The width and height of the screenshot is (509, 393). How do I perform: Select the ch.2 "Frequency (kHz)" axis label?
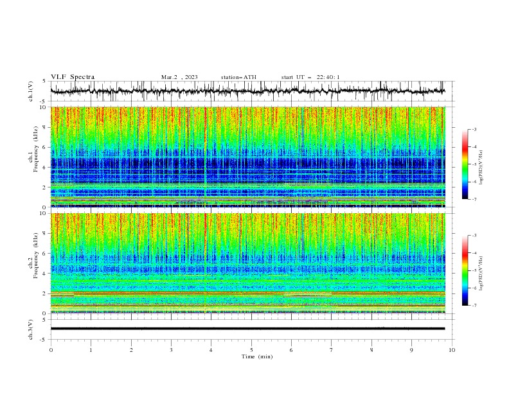click(36, 256)
